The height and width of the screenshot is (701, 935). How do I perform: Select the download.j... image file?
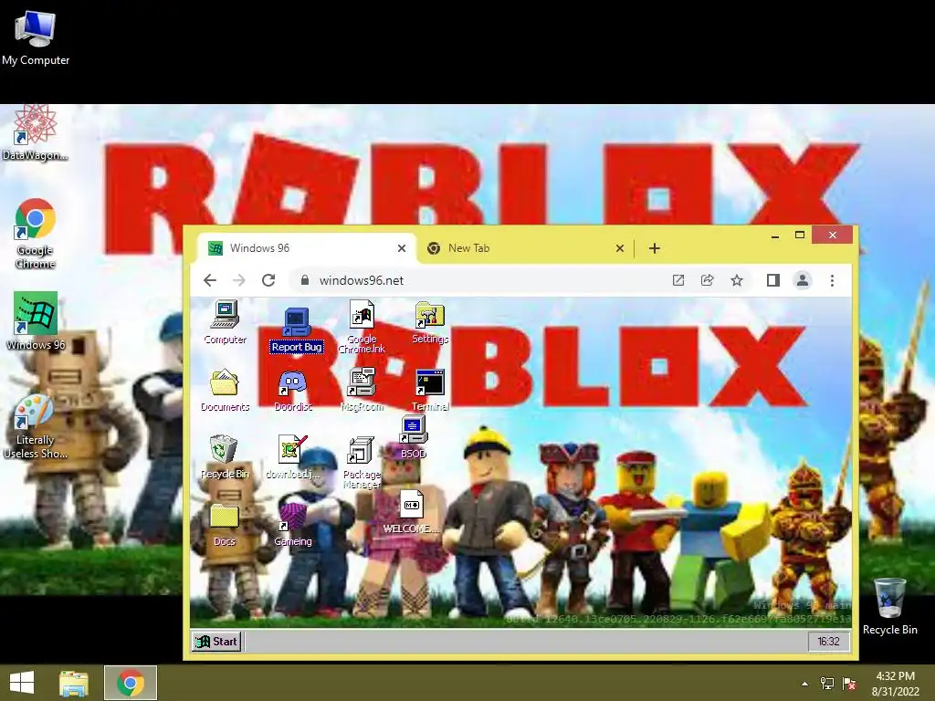pos(293,457)
